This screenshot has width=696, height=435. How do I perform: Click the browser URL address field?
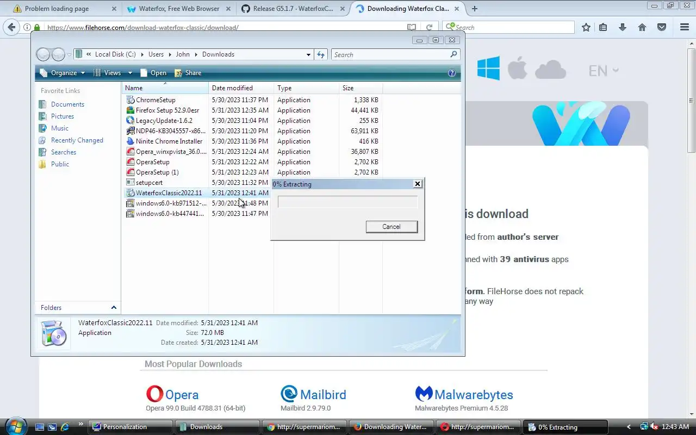click(x=225, y=27)
